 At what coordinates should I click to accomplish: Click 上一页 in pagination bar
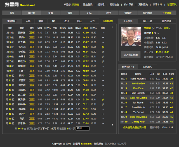coord(37,129)
